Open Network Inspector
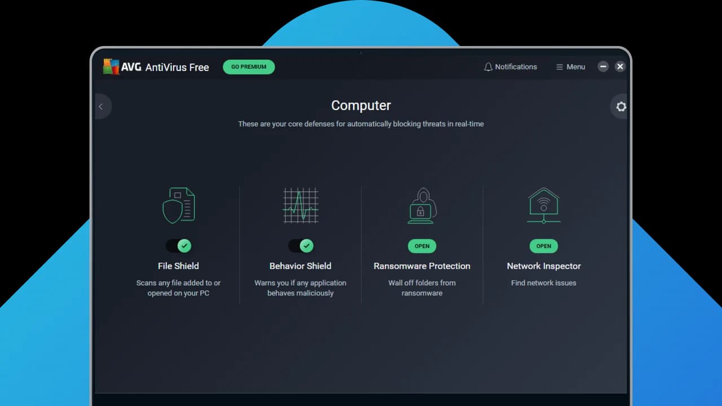The width and height of the screenshot is (722, 406). point(544,246)
